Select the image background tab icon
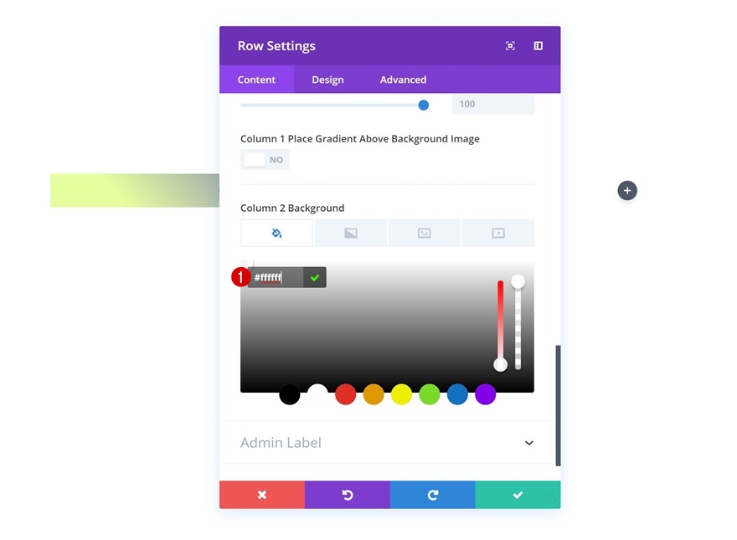737x540 pixels. point(425,233)
